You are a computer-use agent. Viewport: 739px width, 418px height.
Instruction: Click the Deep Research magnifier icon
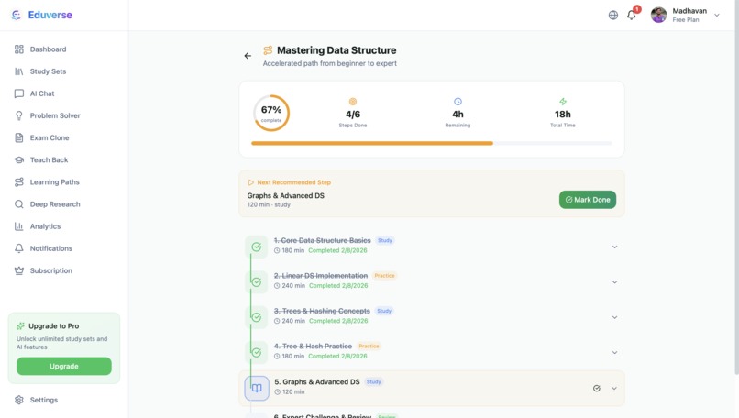coord(19,204)
